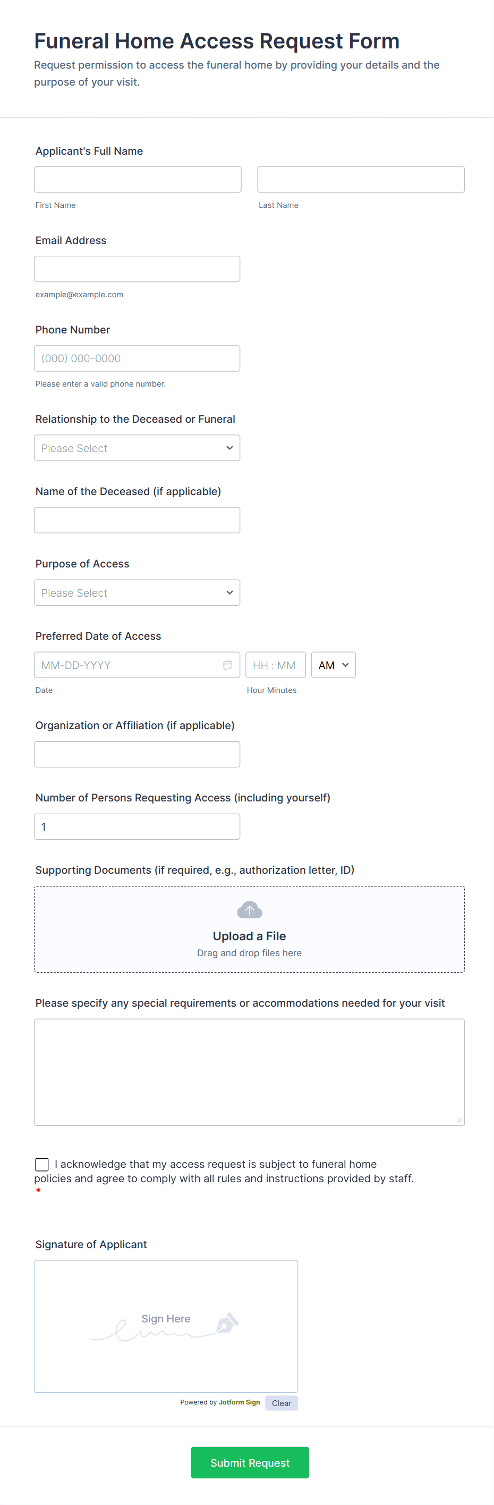This screenshot has height=1505, width=494.
Task: Click the Name of the Deceased field
Action: (137, 520)
